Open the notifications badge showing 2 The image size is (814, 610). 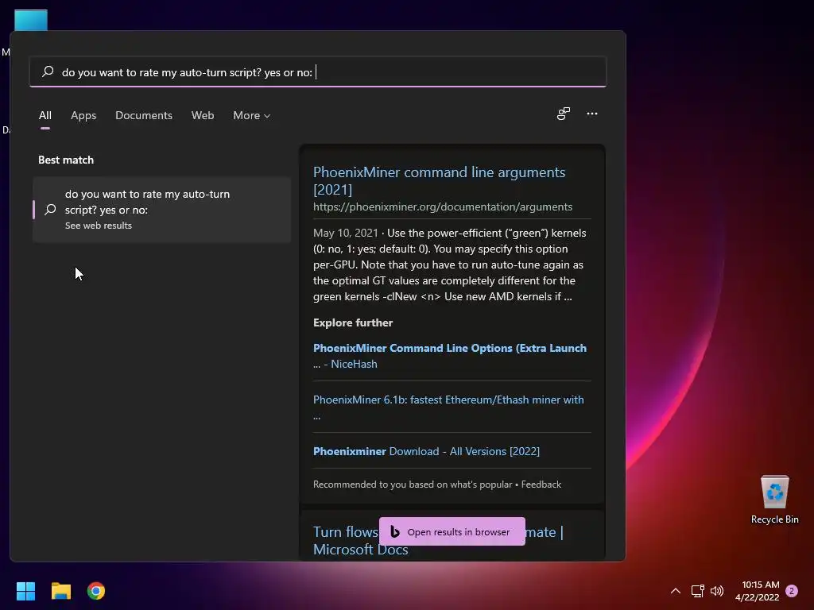click(x=792, y=591)
